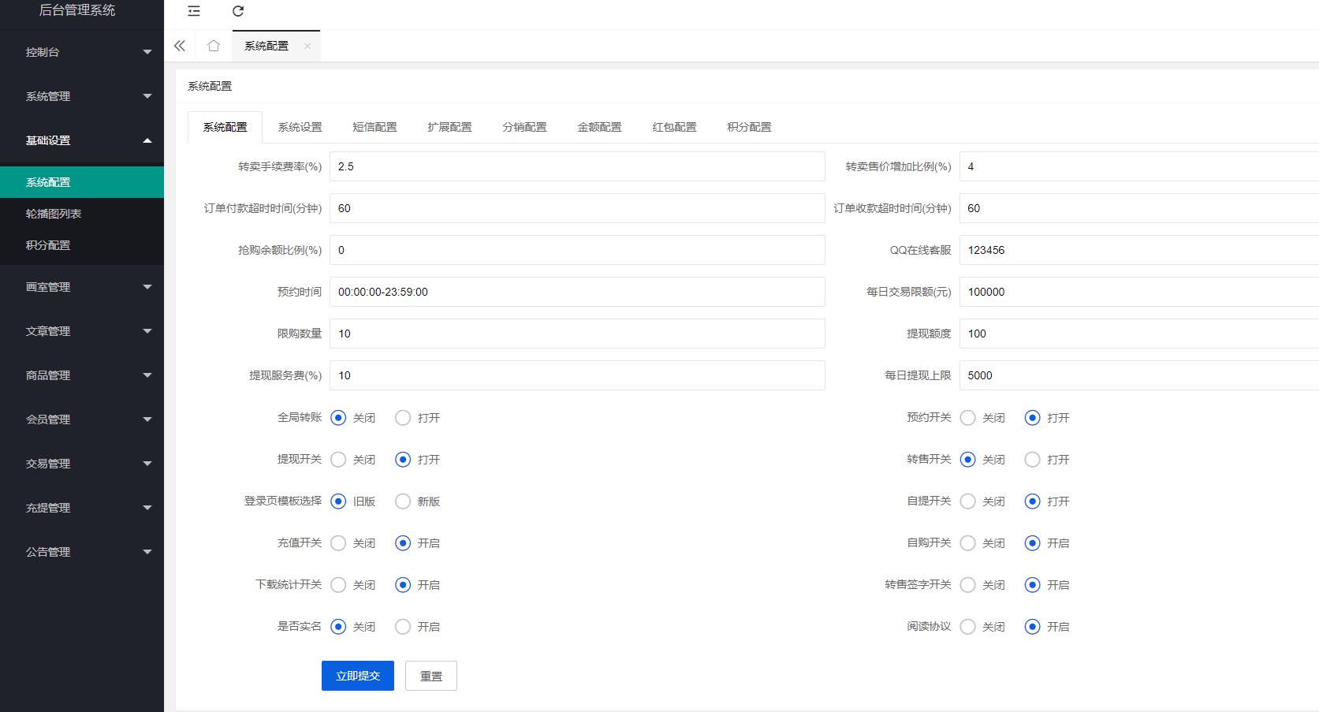Image resolution: width=1319 pixels, height=712 pixels.
Task: Close the 系统配置 page tab
Action: click(307, 46)
